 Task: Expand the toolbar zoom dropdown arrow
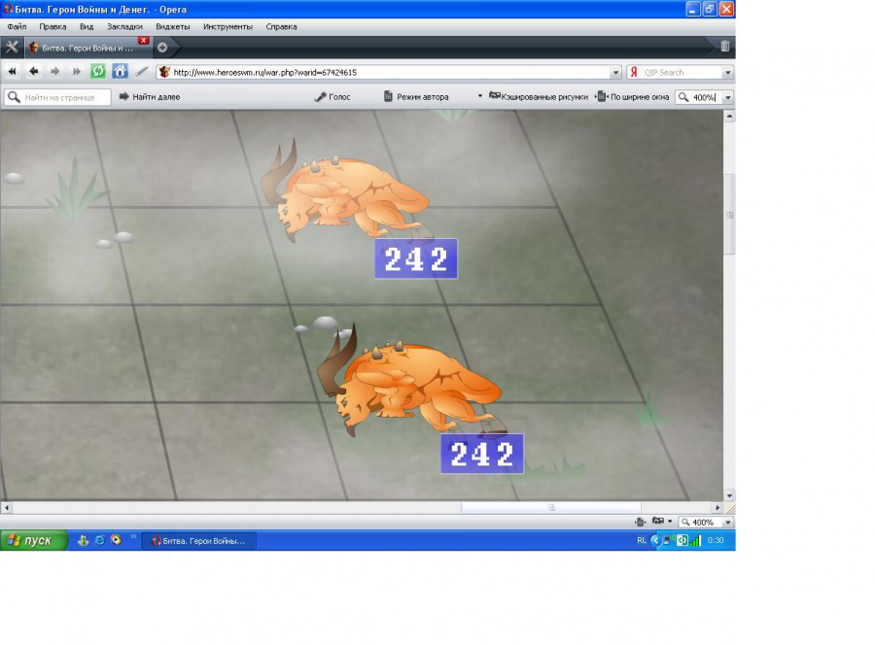(727, 97)
